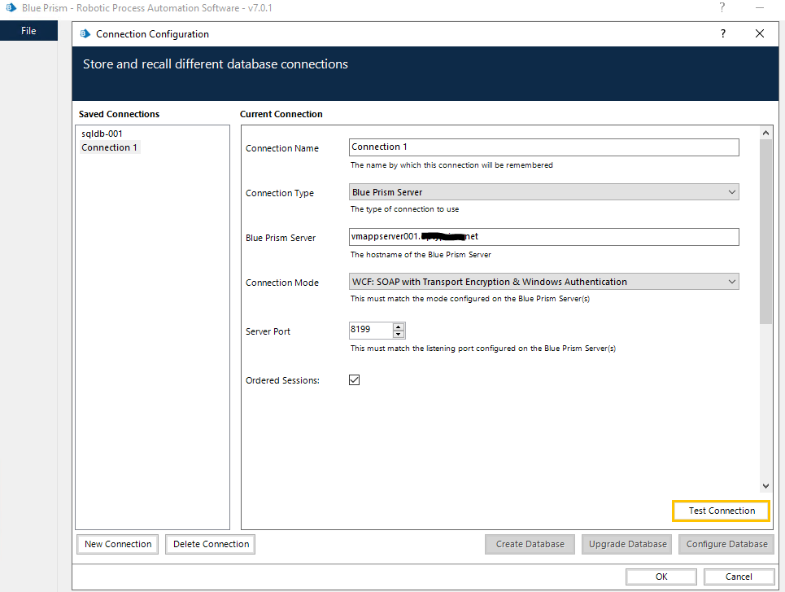Click the Current Connection heading
785x592 pixels.
tap(281, 114)
